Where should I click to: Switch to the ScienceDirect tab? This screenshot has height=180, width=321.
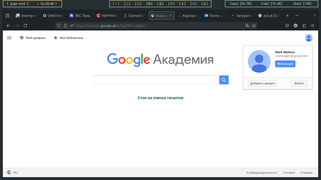click(x=134, y=16)
